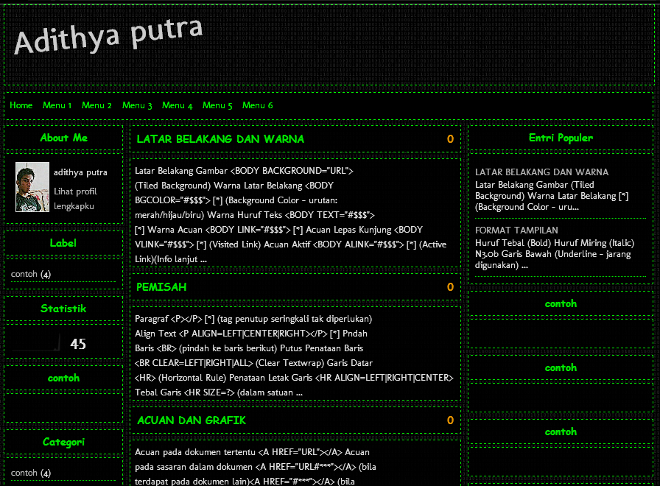Click 'Tebal Garis <HR SIZE=?>' line
The width and height of the screenshot is (660, 486).
185,392
